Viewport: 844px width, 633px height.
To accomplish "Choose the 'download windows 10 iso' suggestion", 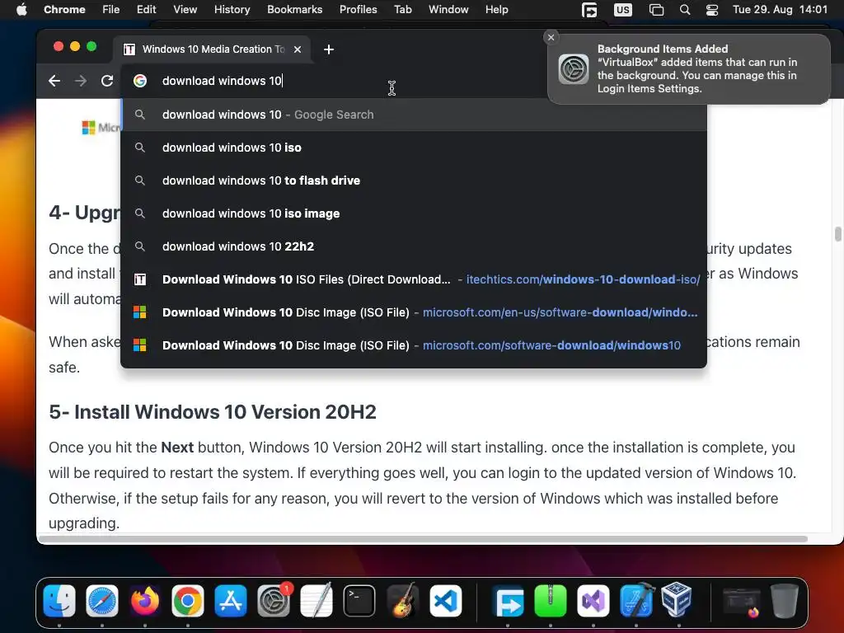I will click(414, 148).
